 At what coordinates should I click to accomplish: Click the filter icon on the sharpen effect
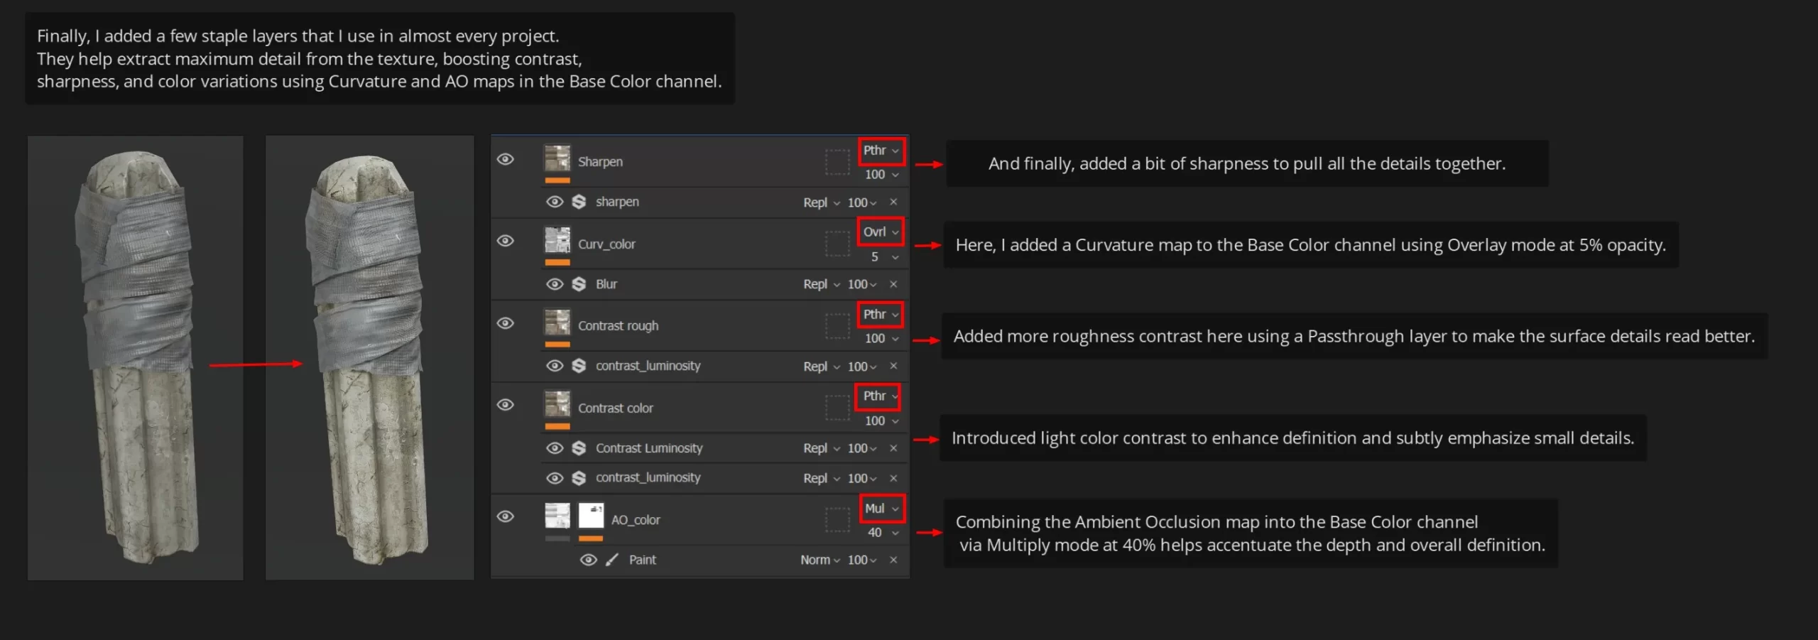point(579,202)
